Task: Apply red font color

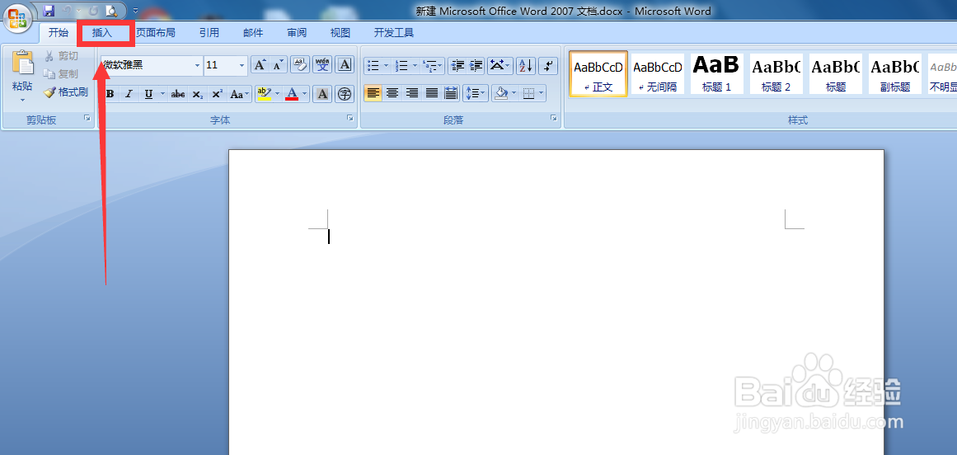Action: [292, 94]
